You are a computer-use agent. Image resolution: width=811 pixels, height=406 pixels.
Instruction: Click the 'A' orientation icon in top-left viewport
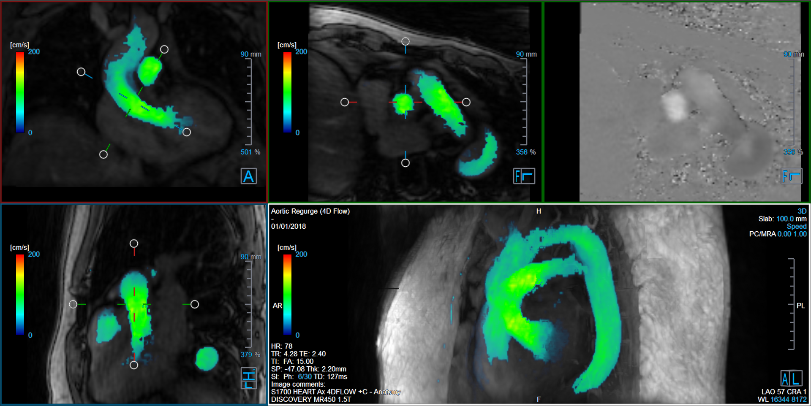(x=249, y=176)
